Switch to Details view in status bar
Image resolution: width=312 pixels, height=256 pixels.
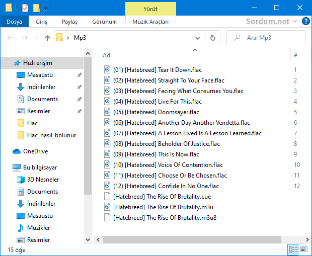click(x=293, y=249)
